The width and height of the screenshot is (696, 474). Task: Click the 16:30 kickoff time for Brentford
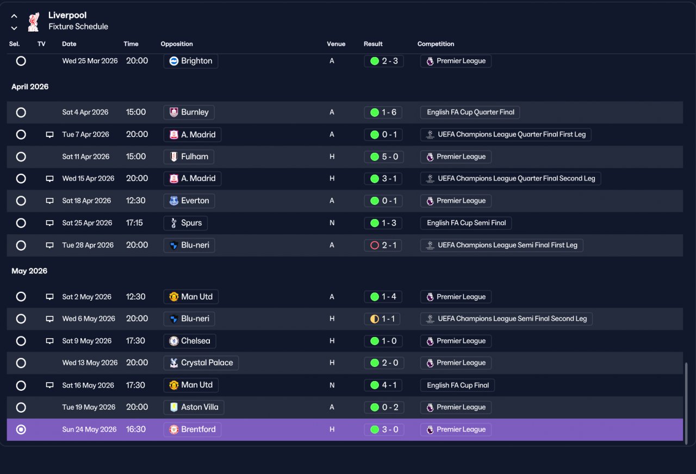(x=136, y=429)
